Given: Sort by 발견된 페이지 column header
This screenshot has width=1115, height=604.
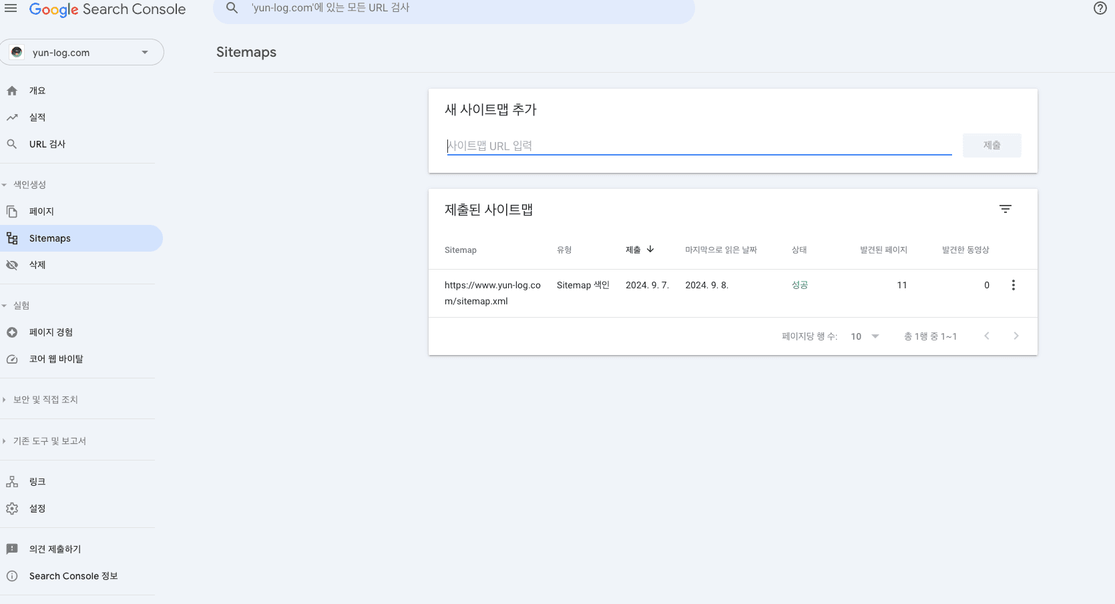Looking at the screenshot, I should tap(883, 250).
